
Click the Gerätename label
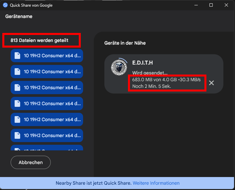tap(19, 16)
